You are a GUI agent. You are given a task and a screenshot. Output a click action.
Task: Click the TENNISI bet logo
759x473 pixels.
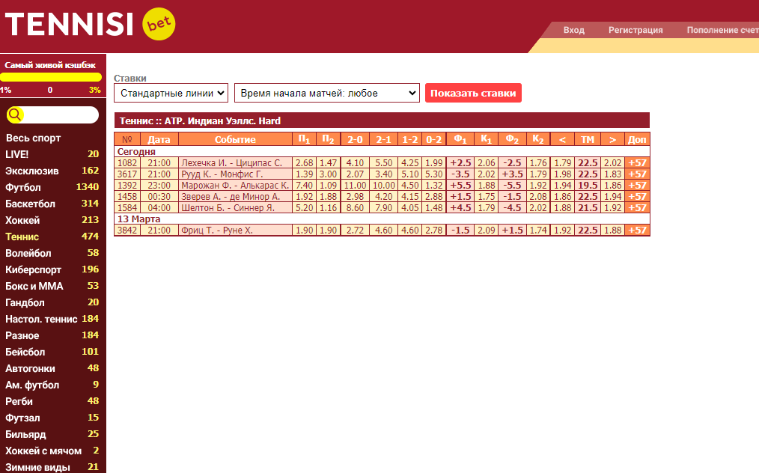click(x=90, y=24)
